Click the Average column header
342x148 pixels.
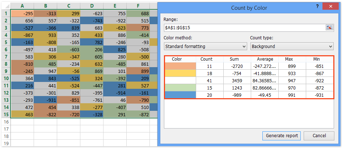265,59
